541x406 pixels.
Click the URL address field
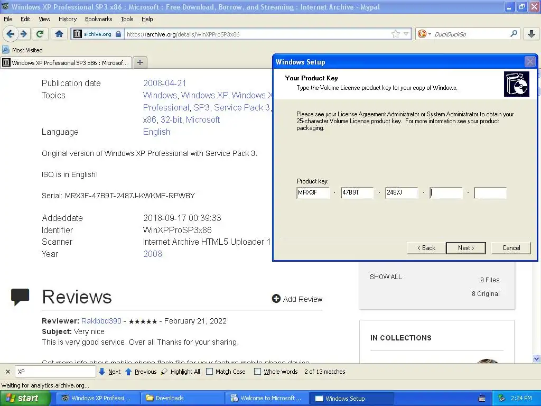257,34
